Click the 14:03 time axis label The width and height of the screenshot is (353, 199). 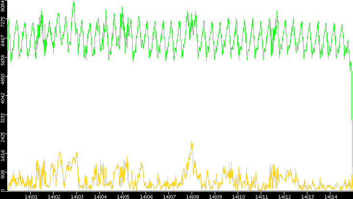click(77, 197)
